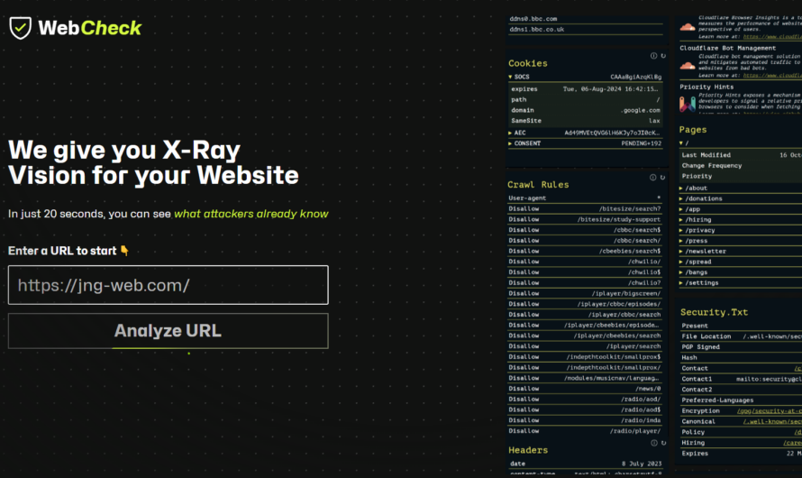Open Cloudflare Bot Management learn more link
The image size is (802, 478).
pos(772,75)
